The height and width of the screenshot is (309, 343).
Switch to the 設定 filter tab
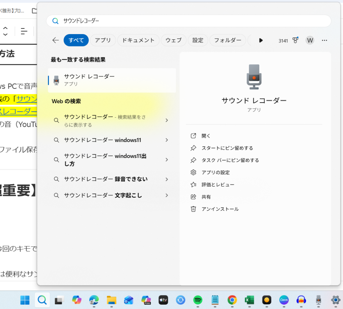pos(198,40)
